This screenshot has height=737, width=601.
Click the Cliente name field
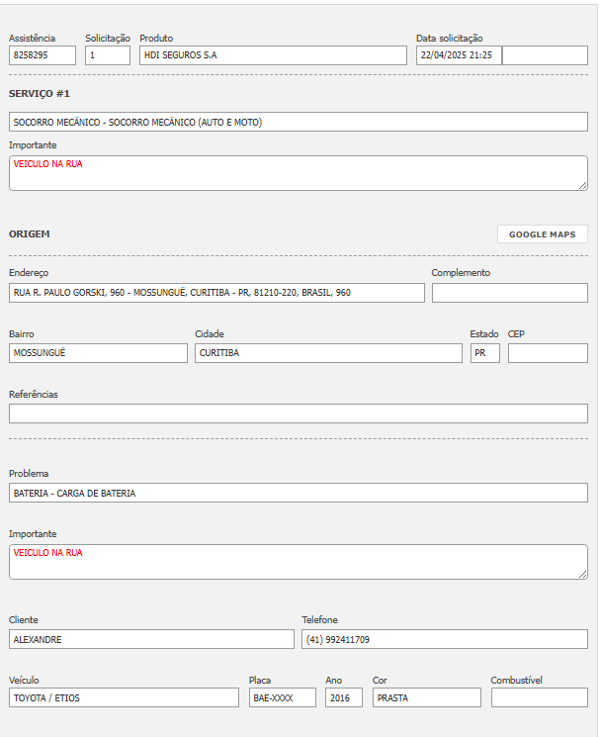150,639
